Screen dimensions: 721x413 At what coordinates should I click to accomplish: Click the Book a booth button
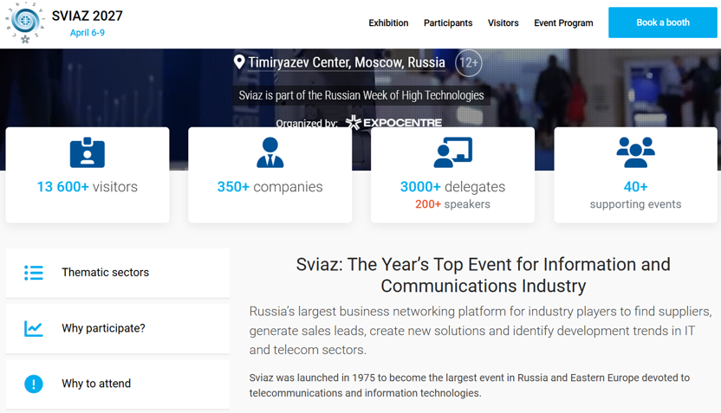[663, 23]
